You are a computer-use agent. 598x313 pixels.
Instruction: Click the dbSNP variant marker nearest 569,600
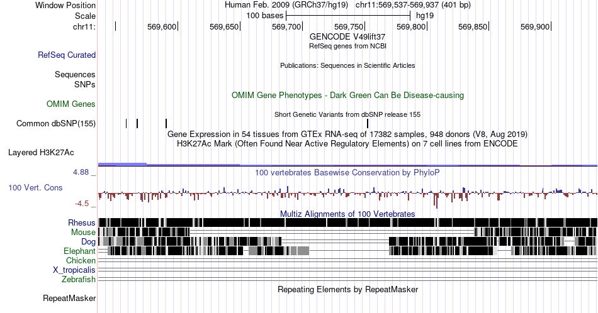click(166, 123)
